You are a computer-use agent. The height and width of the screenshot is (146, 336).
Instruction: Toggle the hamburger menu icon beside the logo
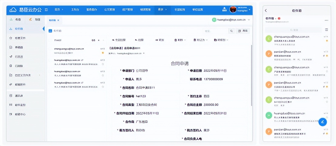pyautogui.click(x=46, y=10)
